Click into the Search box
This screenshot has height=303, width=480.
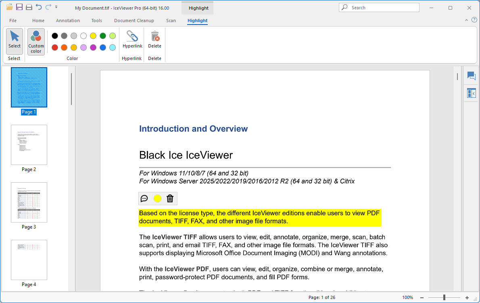379,7
